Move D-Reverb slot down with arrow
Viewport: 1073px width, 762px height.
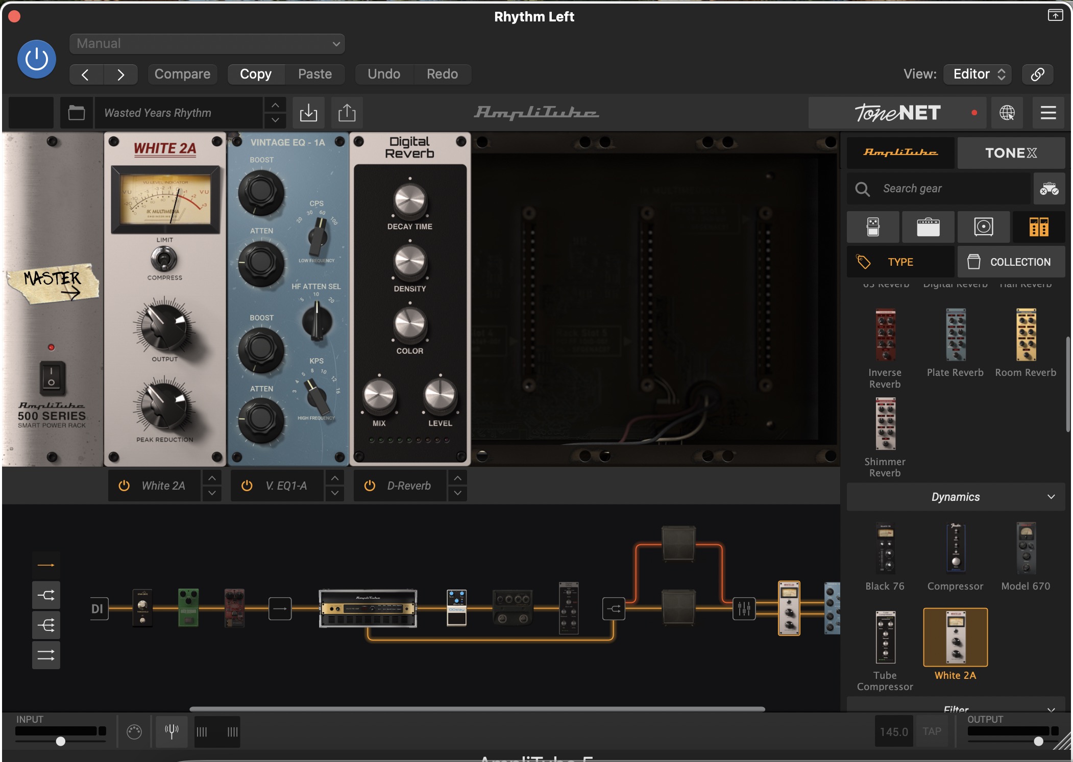tap(458, 493)
